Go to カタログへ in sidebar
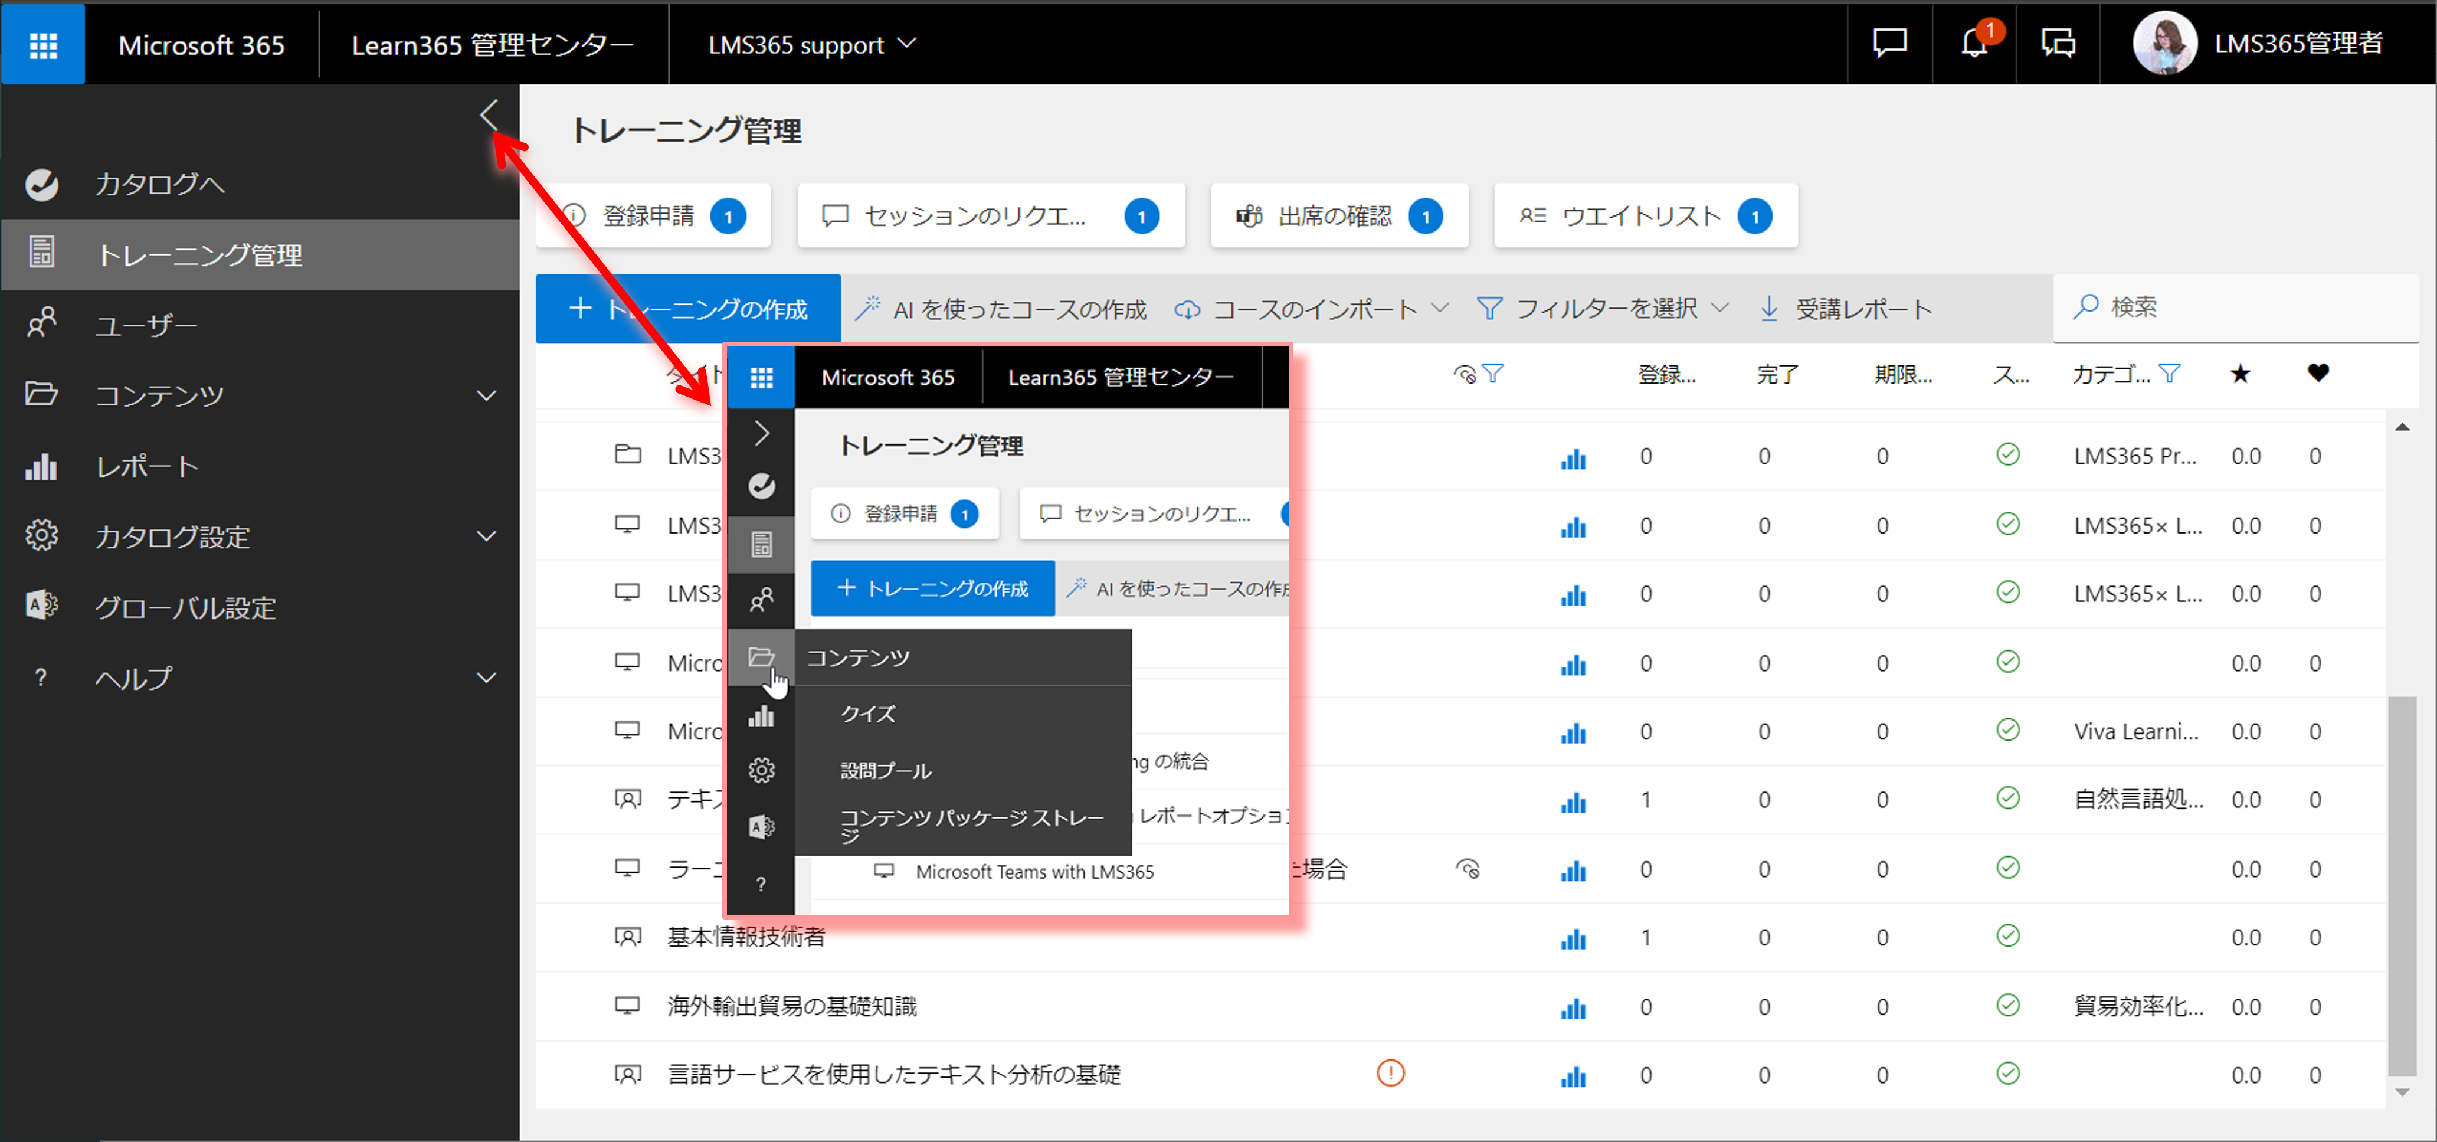2437x1142 pixels. click(260, 185)
